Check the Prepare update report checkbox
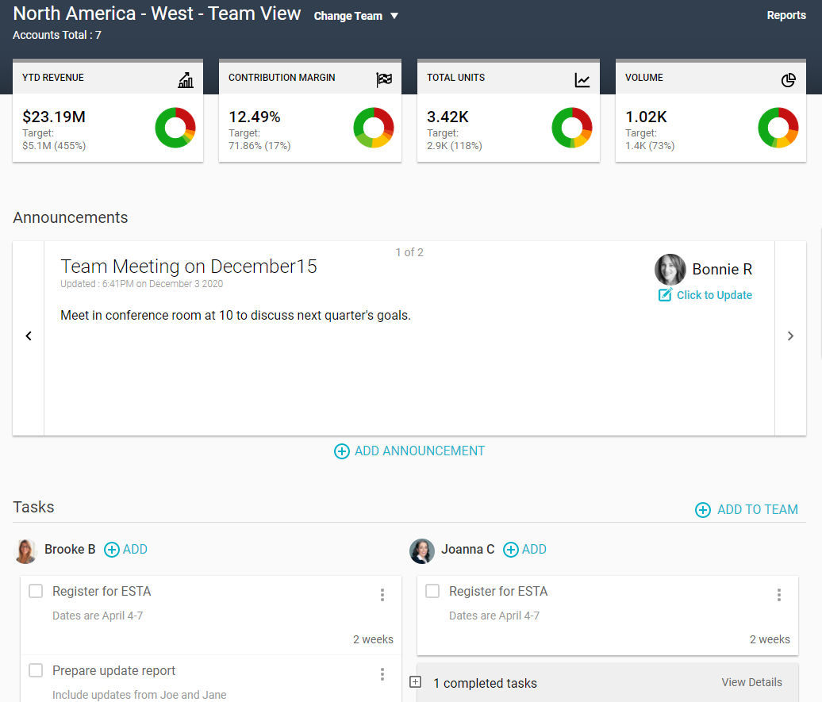The width and height of the screenshot is (822, 702). tap(35, 670)
